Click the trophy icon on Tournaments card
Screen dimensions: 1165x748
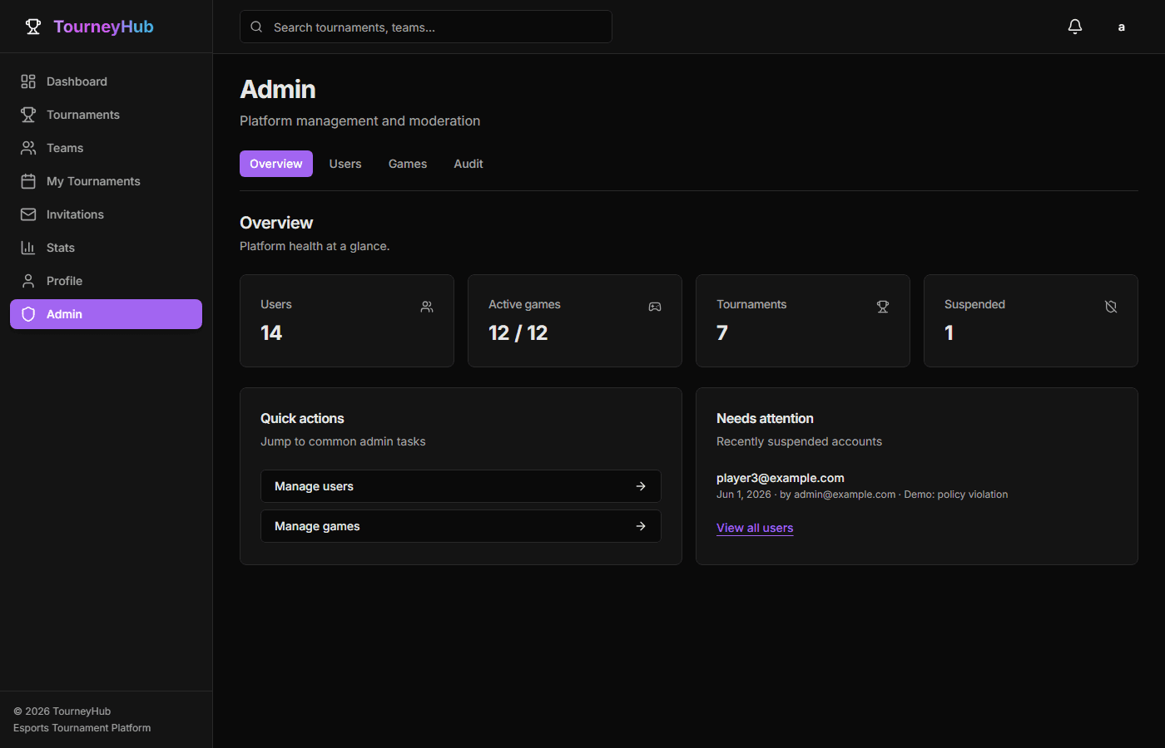click(x=883, y=307)
